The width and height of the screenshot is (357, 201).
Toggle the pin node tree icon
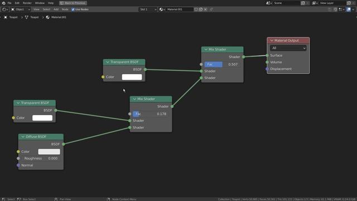[x=211, y=9]
